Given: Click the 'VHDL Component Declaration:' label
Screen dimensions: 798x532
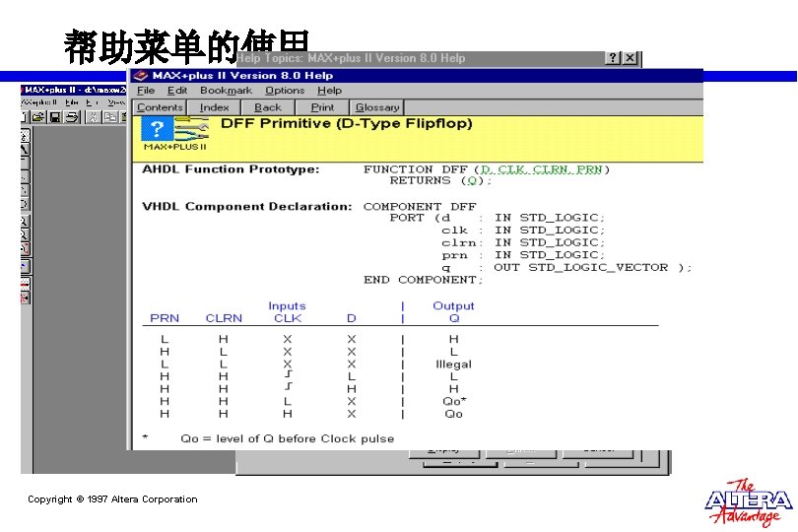Looking at the screenshot, I should 247,207.
